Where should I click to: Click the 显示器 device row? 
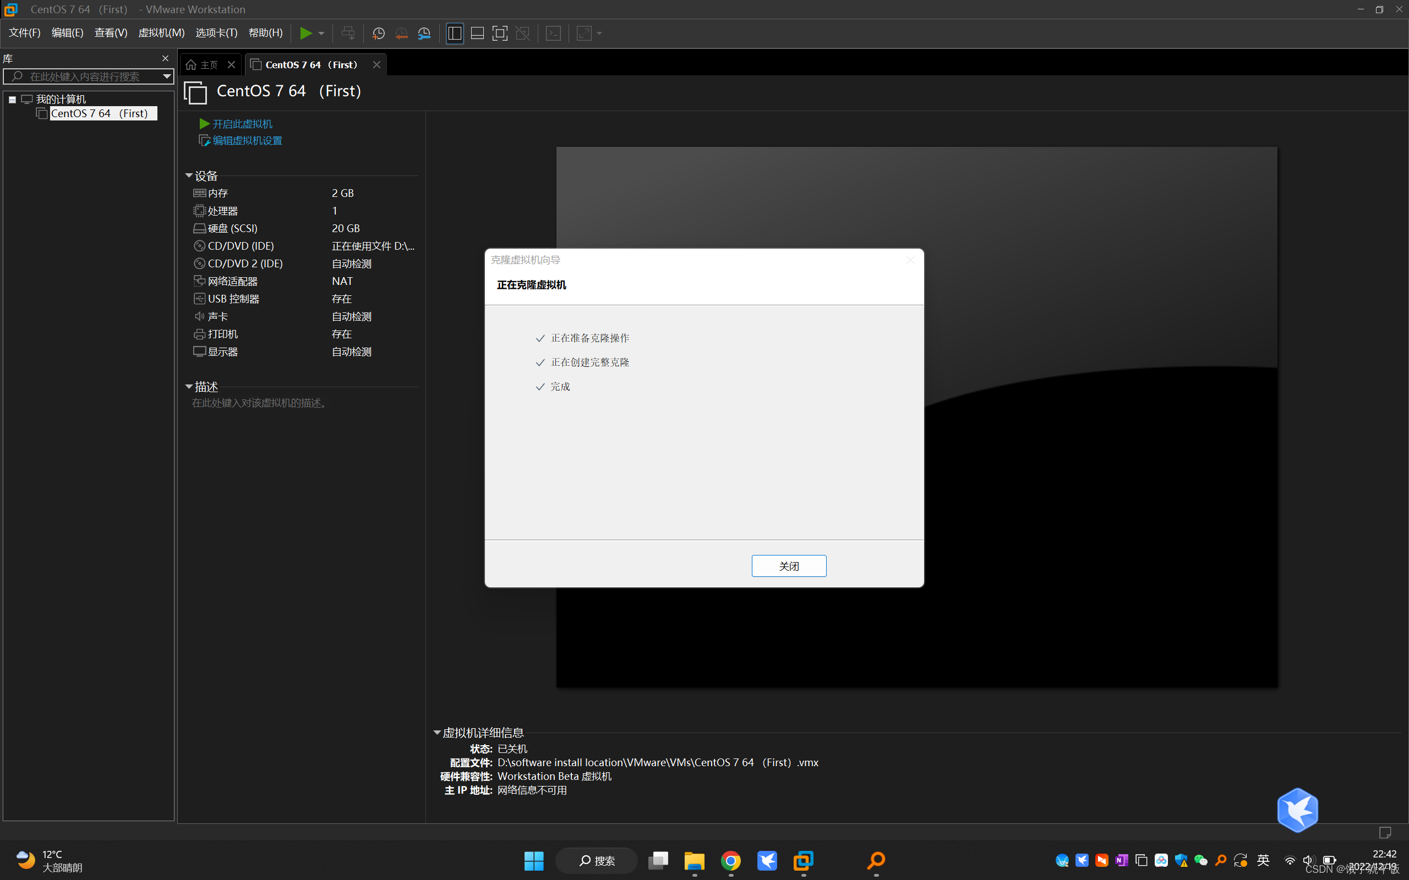pos(304,351)
